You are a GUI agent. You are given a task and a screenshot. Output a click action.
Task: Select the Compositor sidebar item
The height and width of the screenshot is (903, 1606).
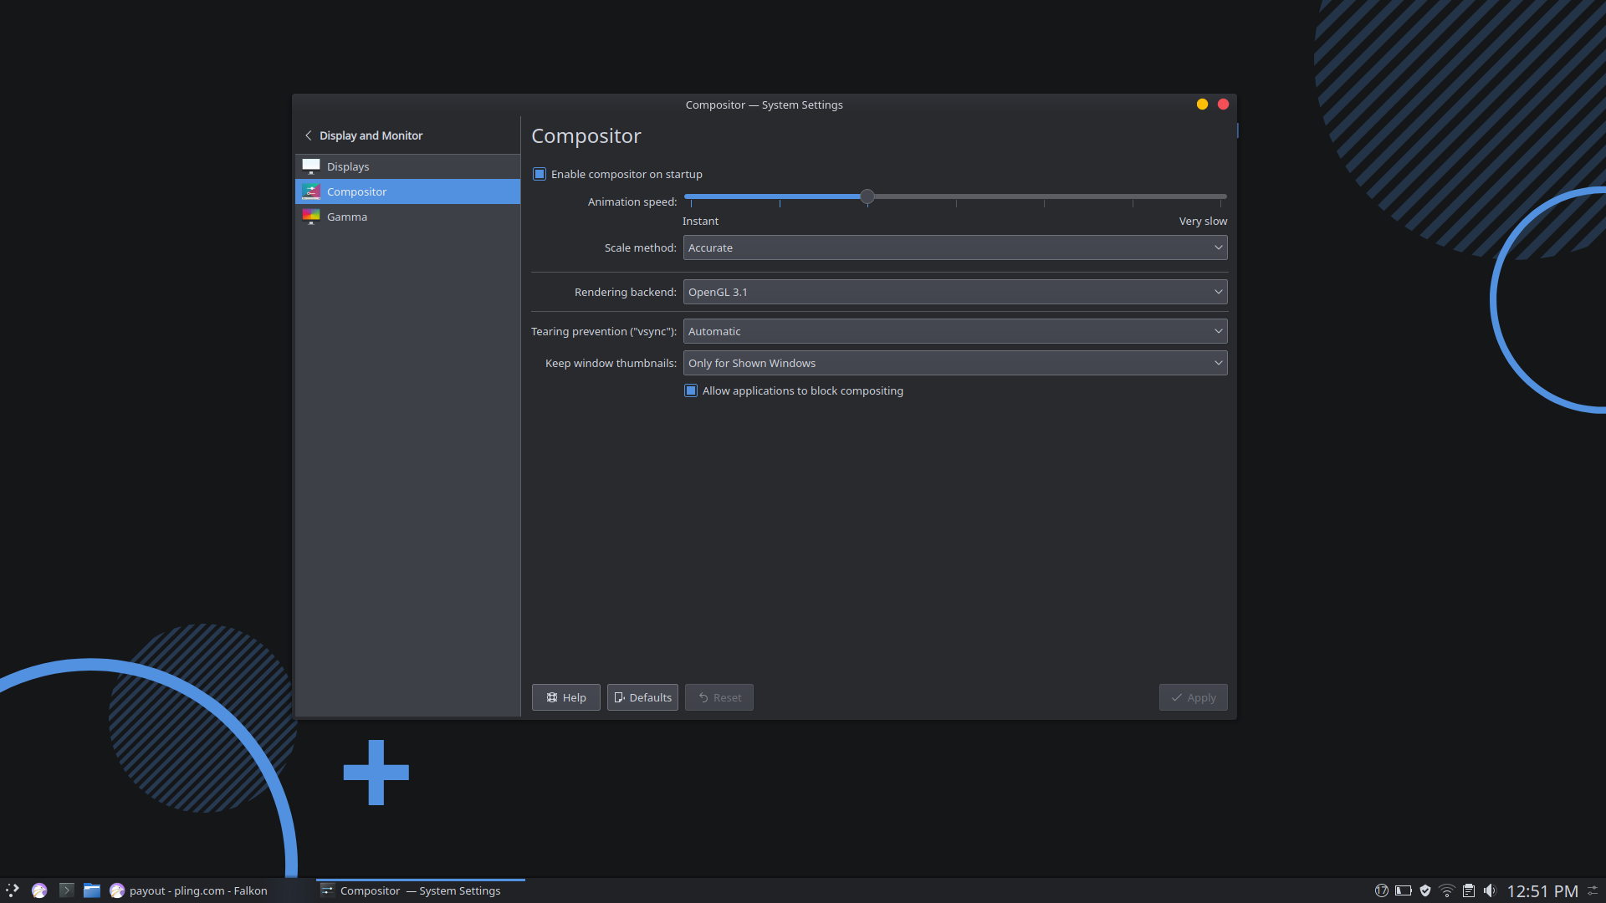tap(407, 191)
